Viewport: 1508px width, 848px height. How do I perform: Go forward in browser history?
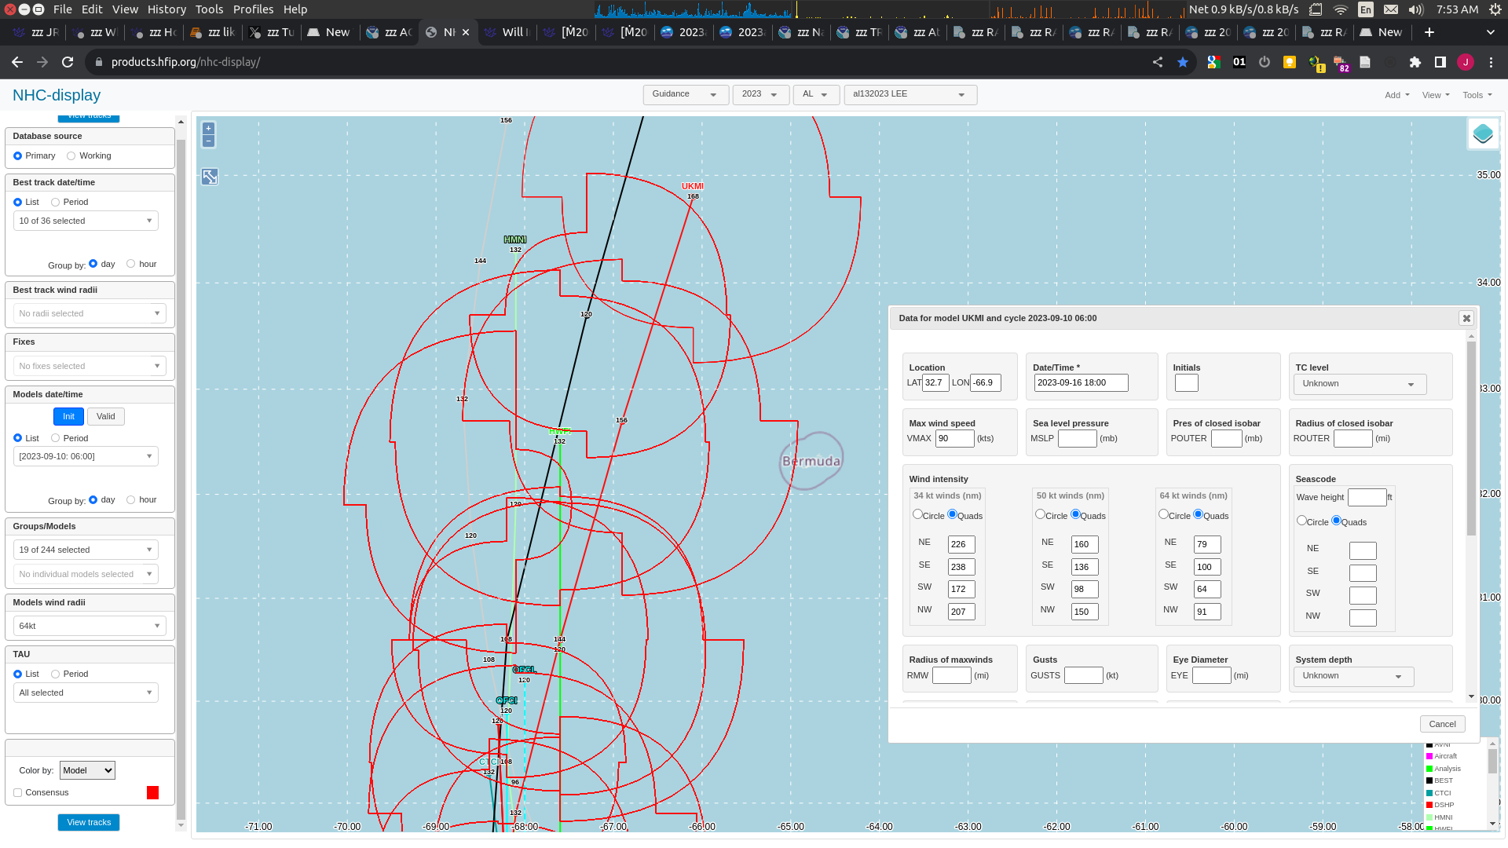42,62
